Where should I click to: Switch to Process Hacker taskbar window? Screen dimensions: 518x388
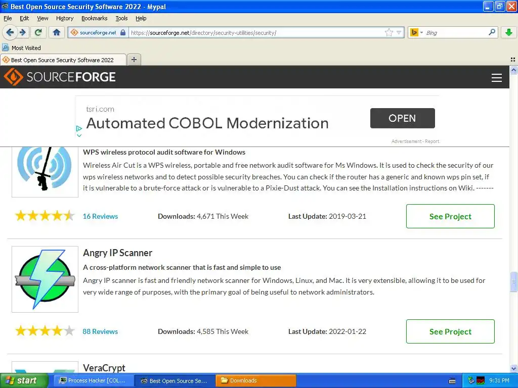coord(94,380)
